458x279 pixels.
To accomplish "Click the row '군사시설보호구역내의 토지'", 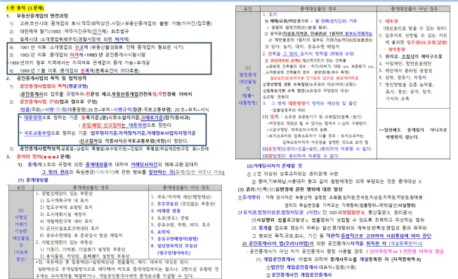I will pos(70,228).
